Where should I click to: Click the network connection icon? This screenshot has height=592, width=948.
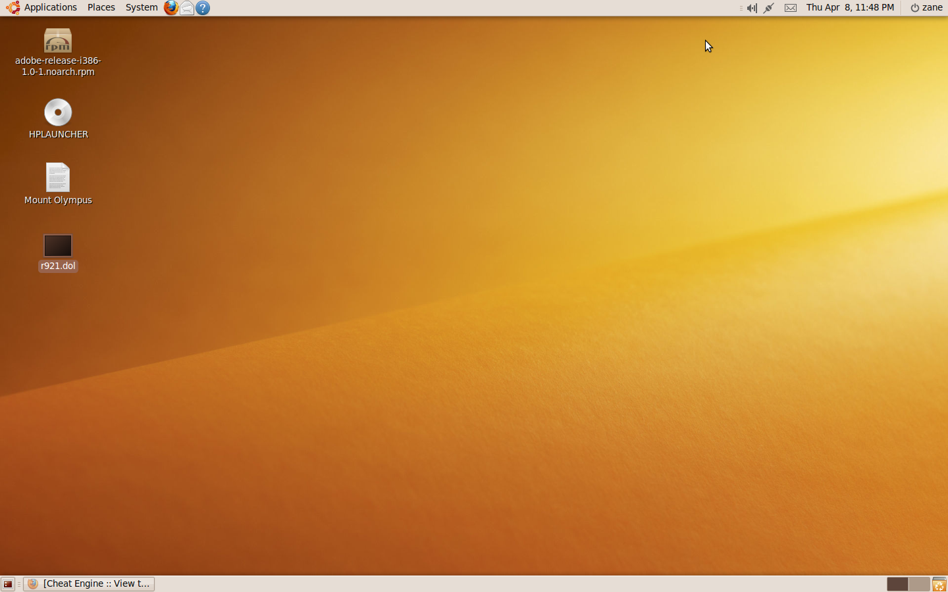click(x=768, y=8)
